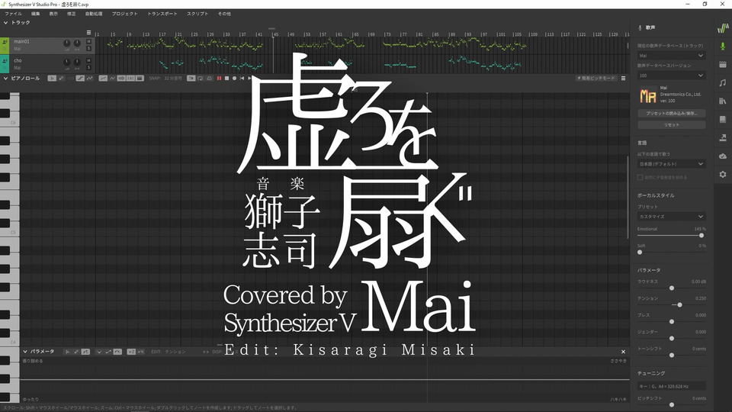732x412 pixels.
Task: Open the トランスポート menu
Action: (162, 14)
